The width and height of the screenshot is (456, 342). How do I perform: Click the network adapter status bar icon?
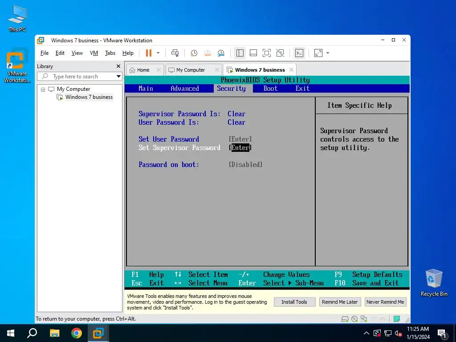pyautogui.click(x=363, y=319)
